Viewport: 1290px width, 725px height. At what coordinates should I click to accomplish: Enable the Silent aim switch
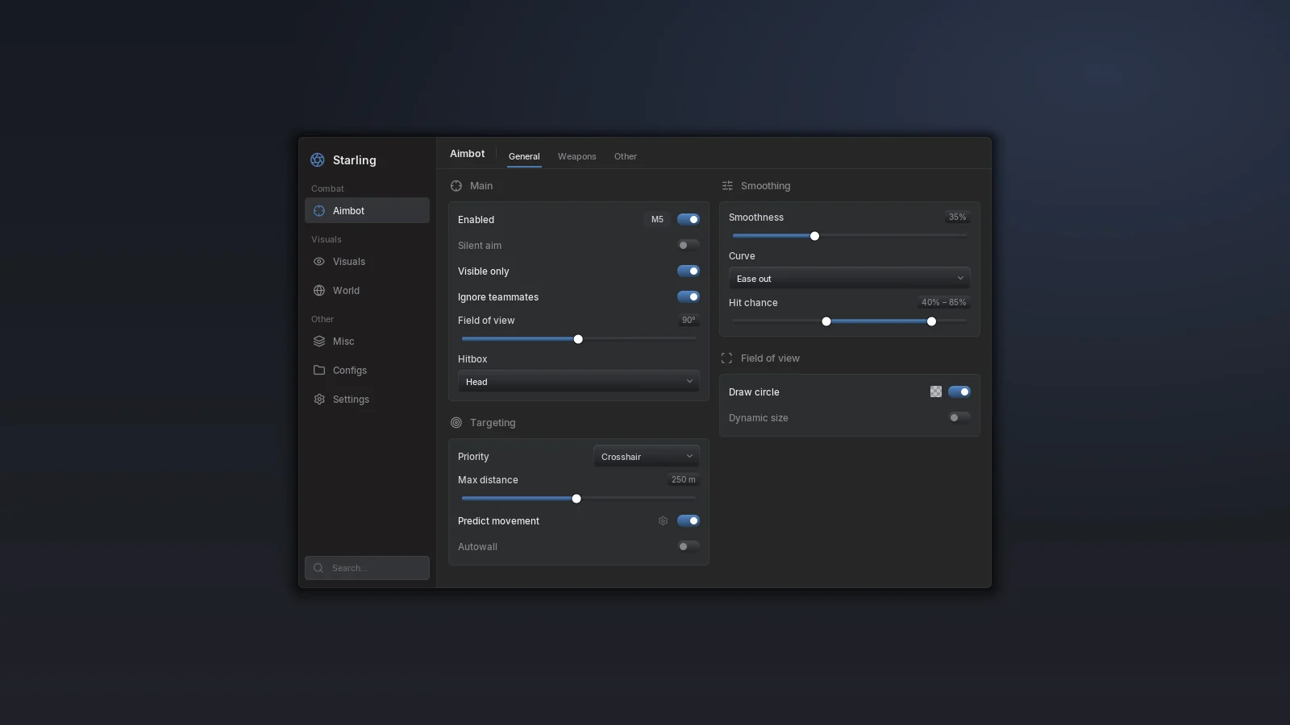click(689, 245)
